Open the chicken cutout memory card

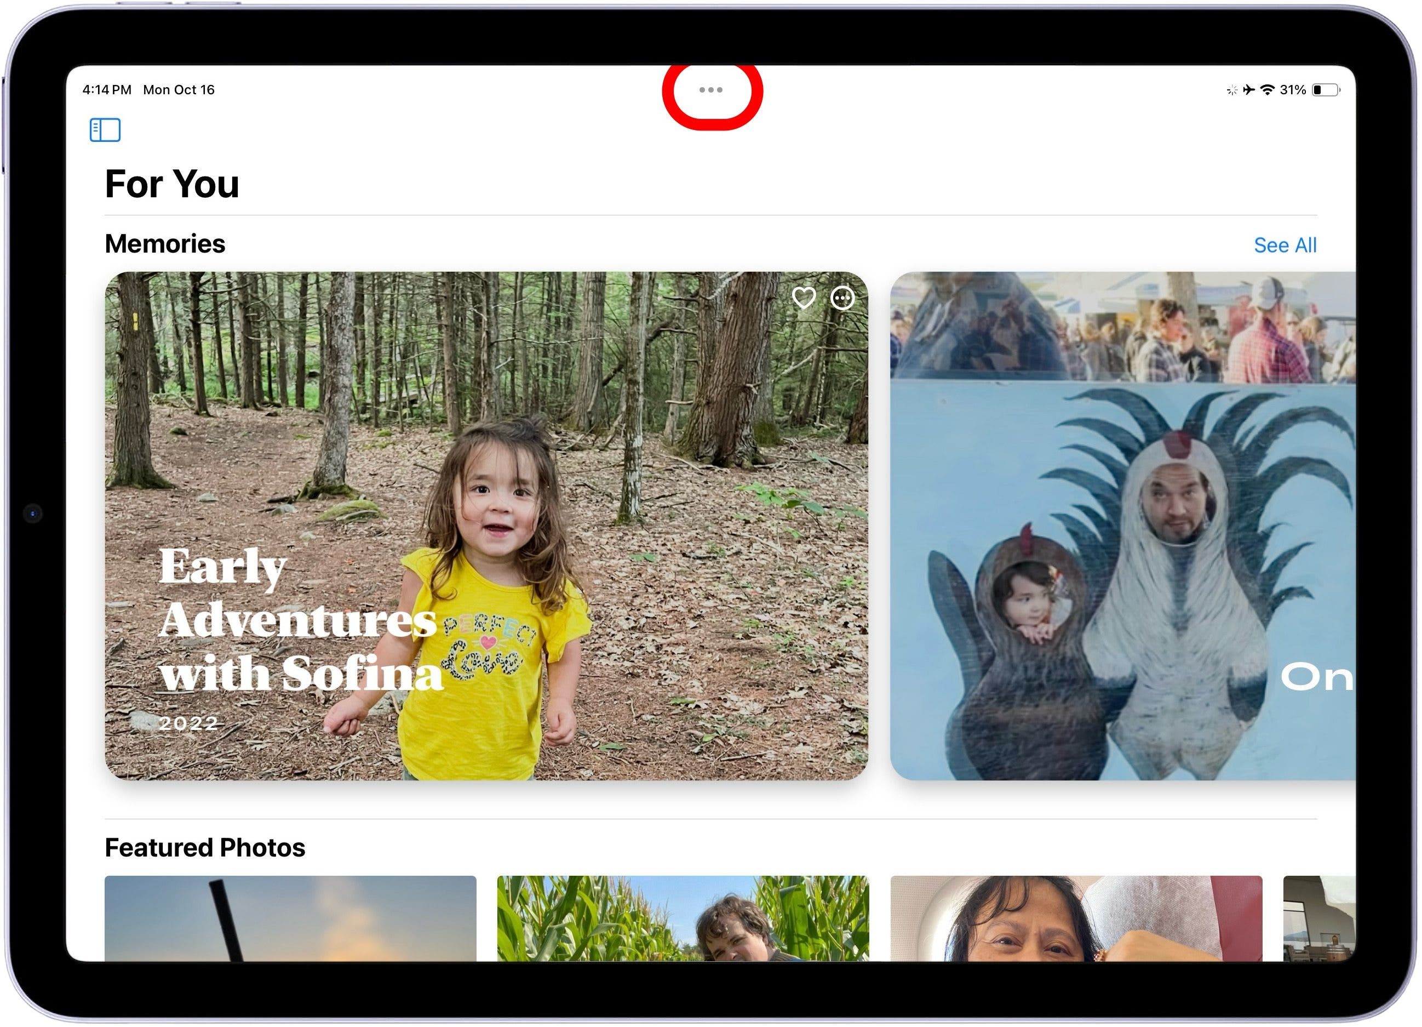pyautogui.click(x=1122, y=526)
